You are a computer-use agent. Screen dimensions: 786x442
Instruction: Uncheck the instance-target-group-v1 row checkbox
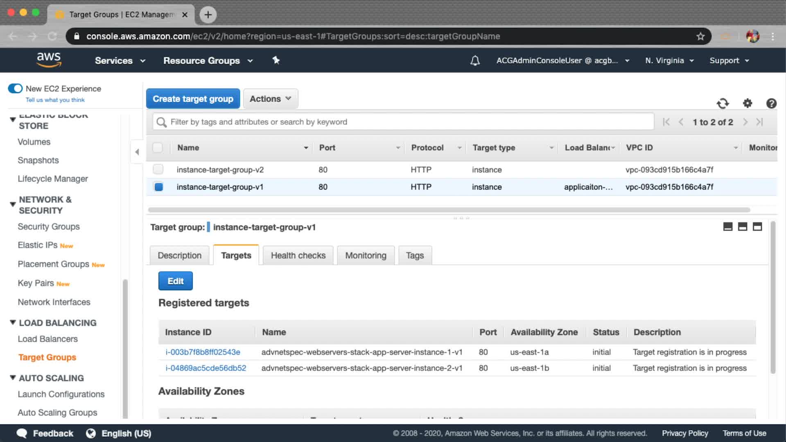[158, 187]
